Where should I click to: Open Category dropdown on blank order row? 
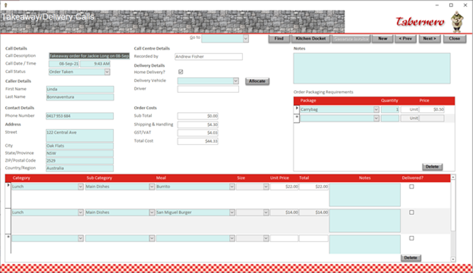coord(80,238)
